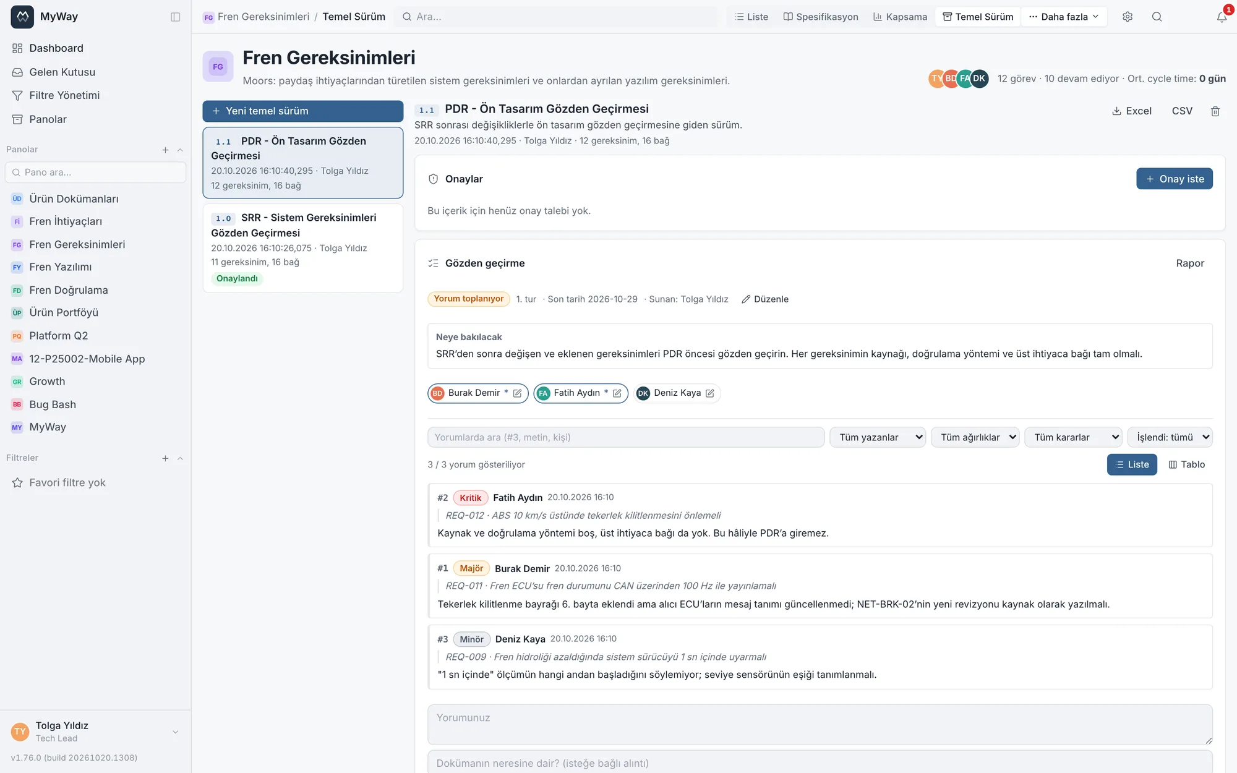The image size is (1237, 773).
Task: Click the DK avatar in the header
Action: [x=979, y=79]
